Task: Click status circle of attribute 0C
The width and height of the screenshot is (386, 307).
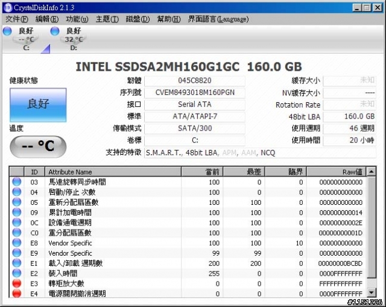Action: 17,222
